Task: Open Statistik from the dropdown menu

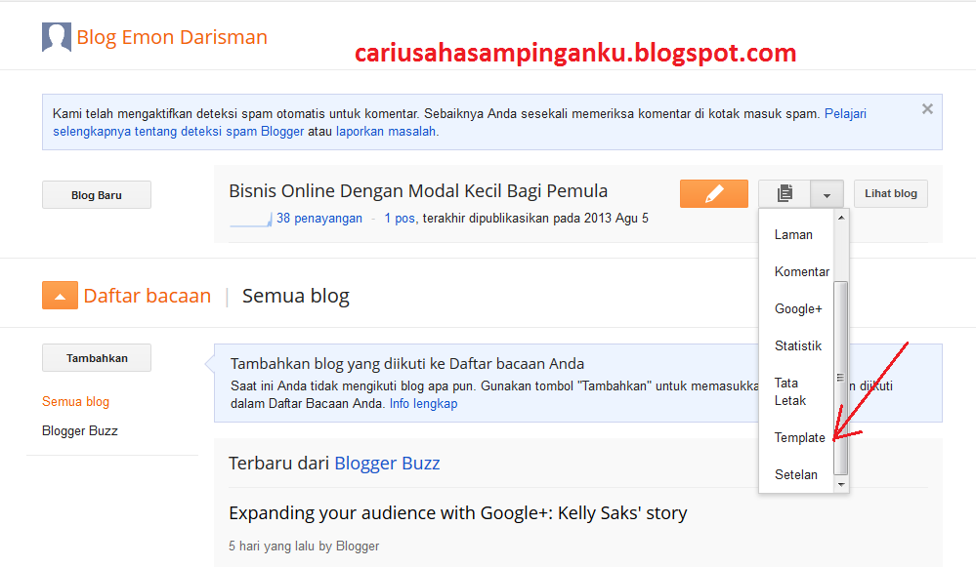Action: point(798,345)
